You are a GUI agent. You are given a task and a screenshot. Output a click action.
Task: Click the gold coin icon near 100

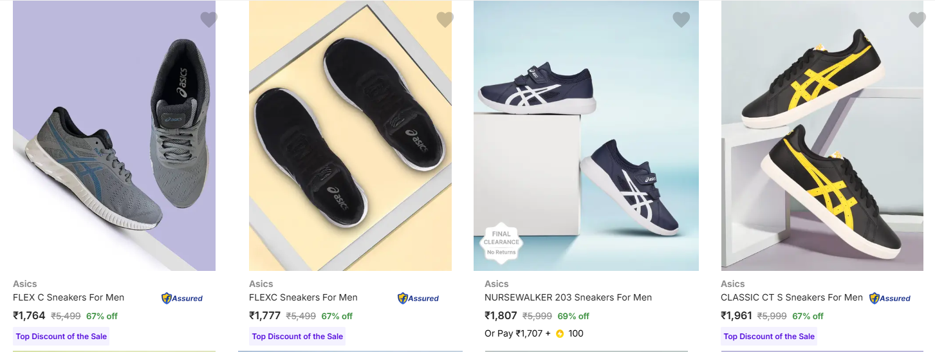[560, 333]
